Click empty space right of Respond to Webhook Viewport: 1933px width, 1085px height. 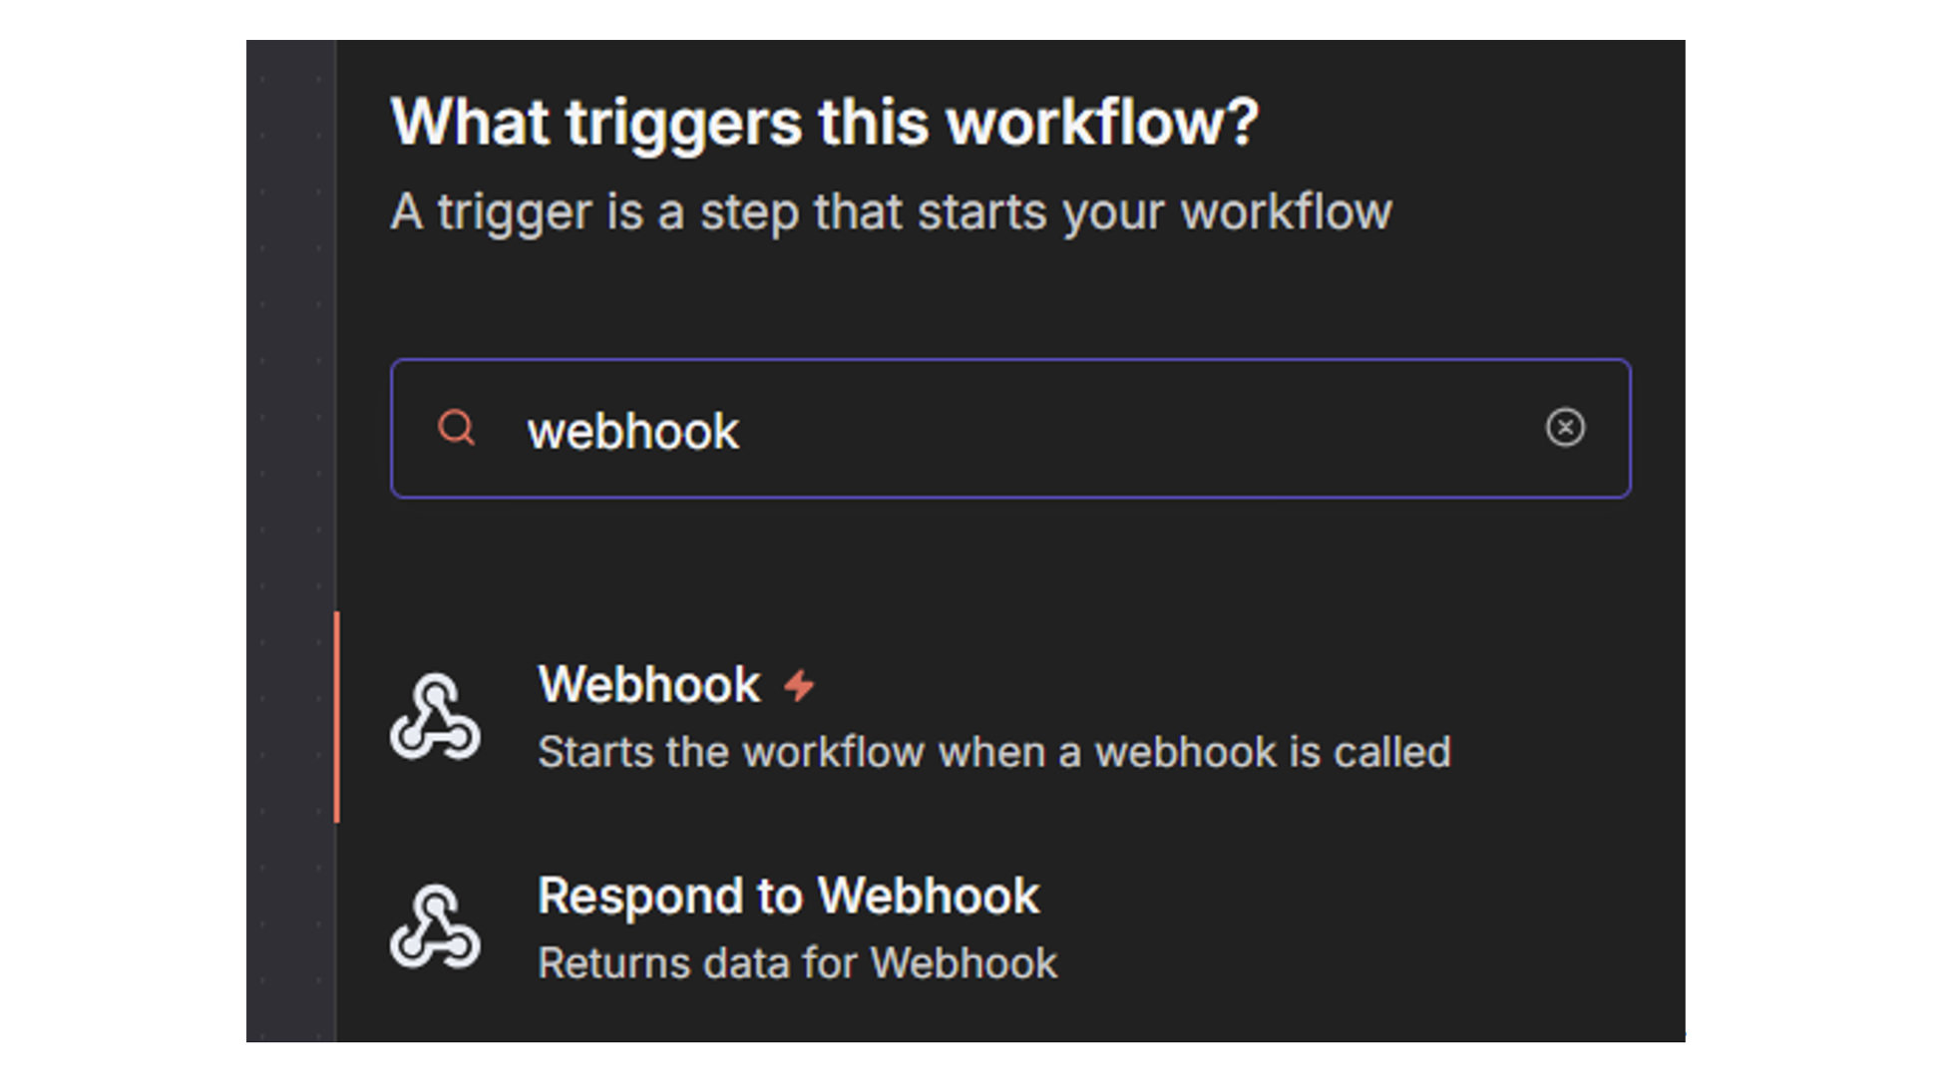1396,927
